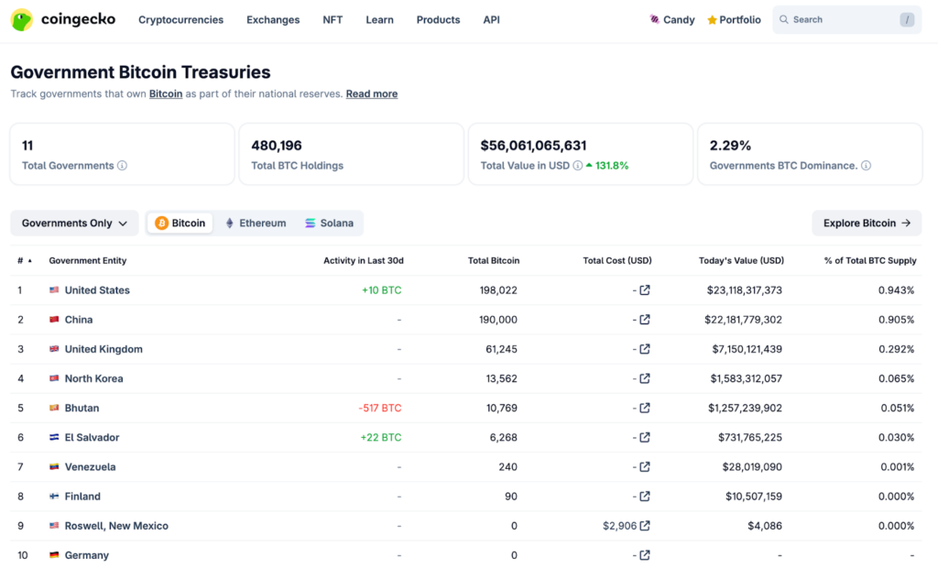
Task: Click info icon next to Total Value in USD
Action: [578, 166]
